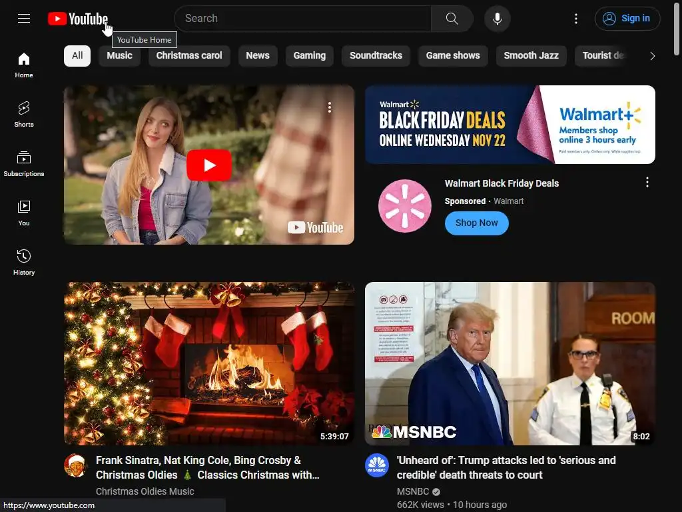The height and width of the screenshot is (512, 682).
Task: Open featured video three-dot options
Action: (x=329, y=107)
